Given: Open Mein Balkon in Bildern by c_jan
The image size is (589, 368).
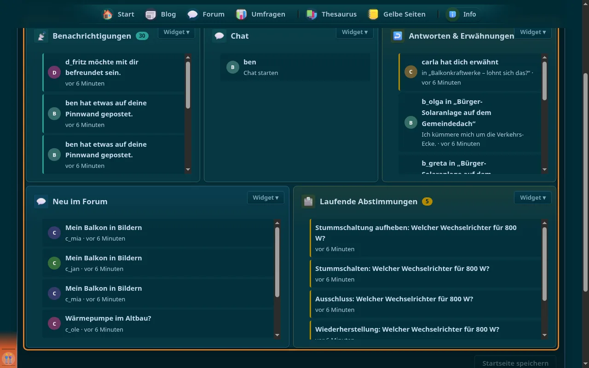Looking at the screenshot, I should tap(158, 263).
